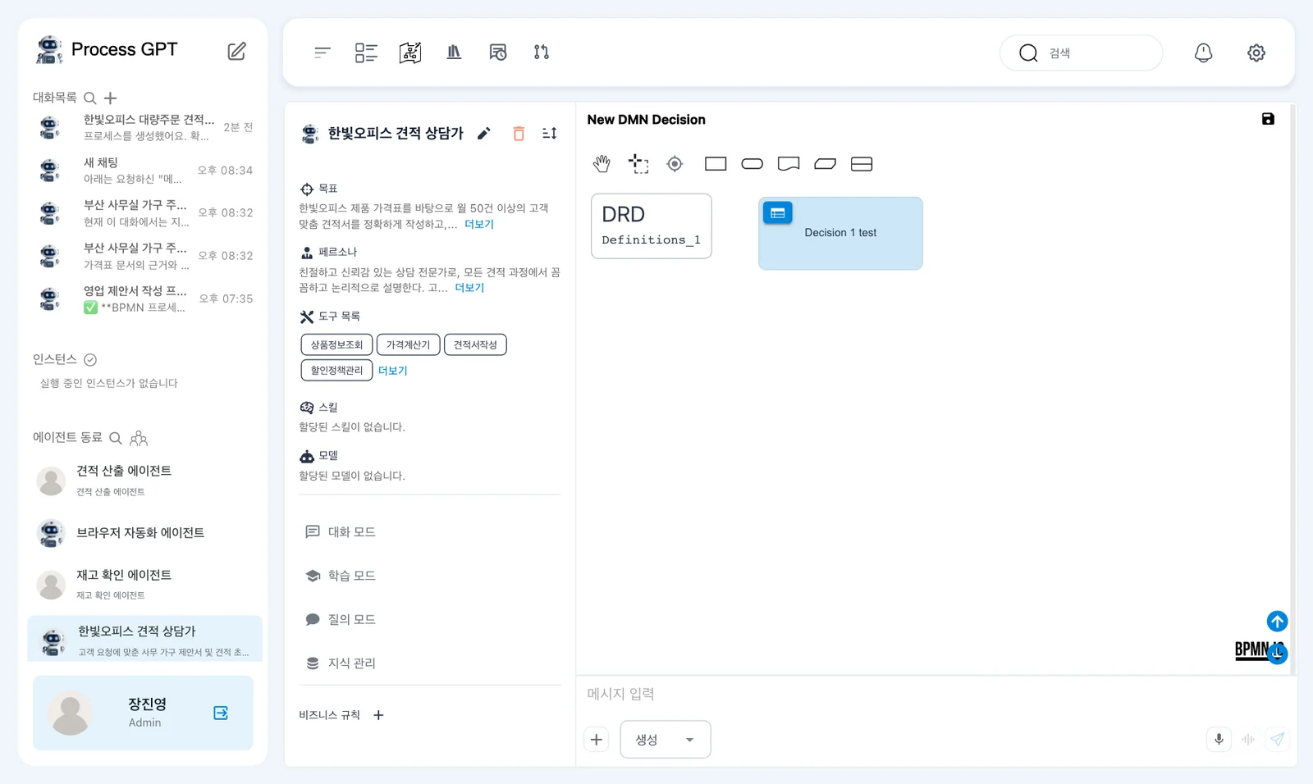Viewport: 1313px width, 784px height.
Task: Save the DMN decision with disk icon
Action: (1268, 119)
